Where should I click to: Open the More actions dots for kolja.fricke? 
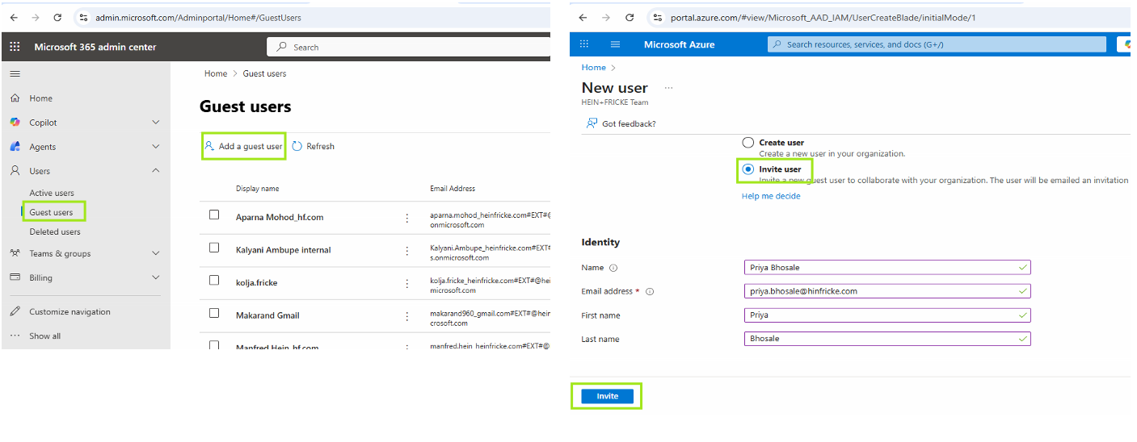click(407, 282)
